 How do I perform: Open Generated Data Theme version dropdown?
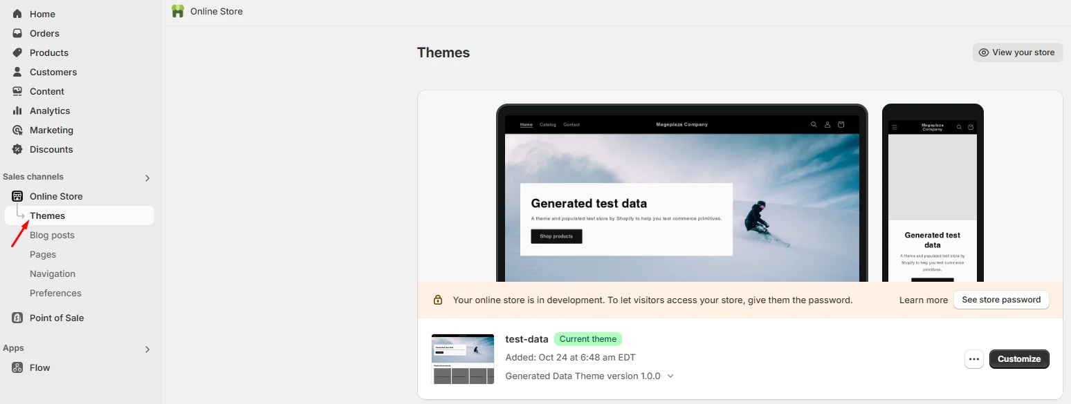click(x=670, y=376)
